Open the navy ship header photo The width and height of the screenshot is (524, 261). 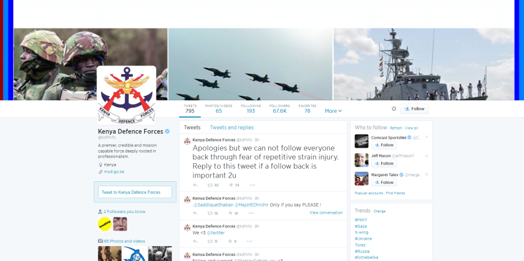[424, 64]
